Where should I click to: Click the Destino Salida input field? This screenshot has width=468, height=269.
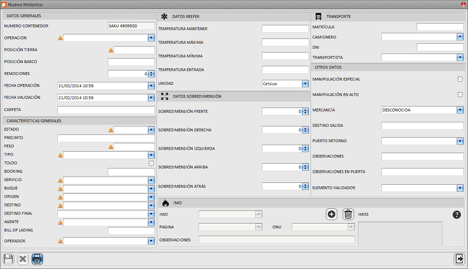[422, 126]
